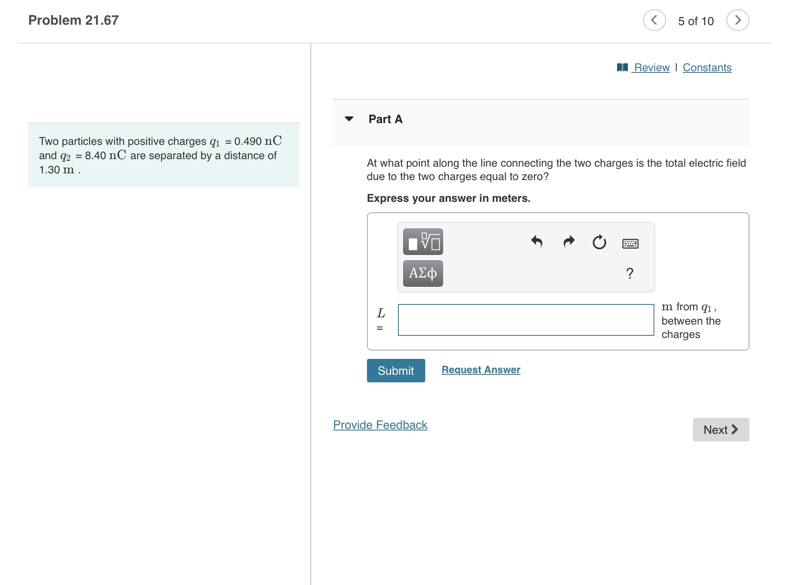Open equation editor help with question mark
Image resolution: width=788 pixels, height=585 pixels.
629,273
